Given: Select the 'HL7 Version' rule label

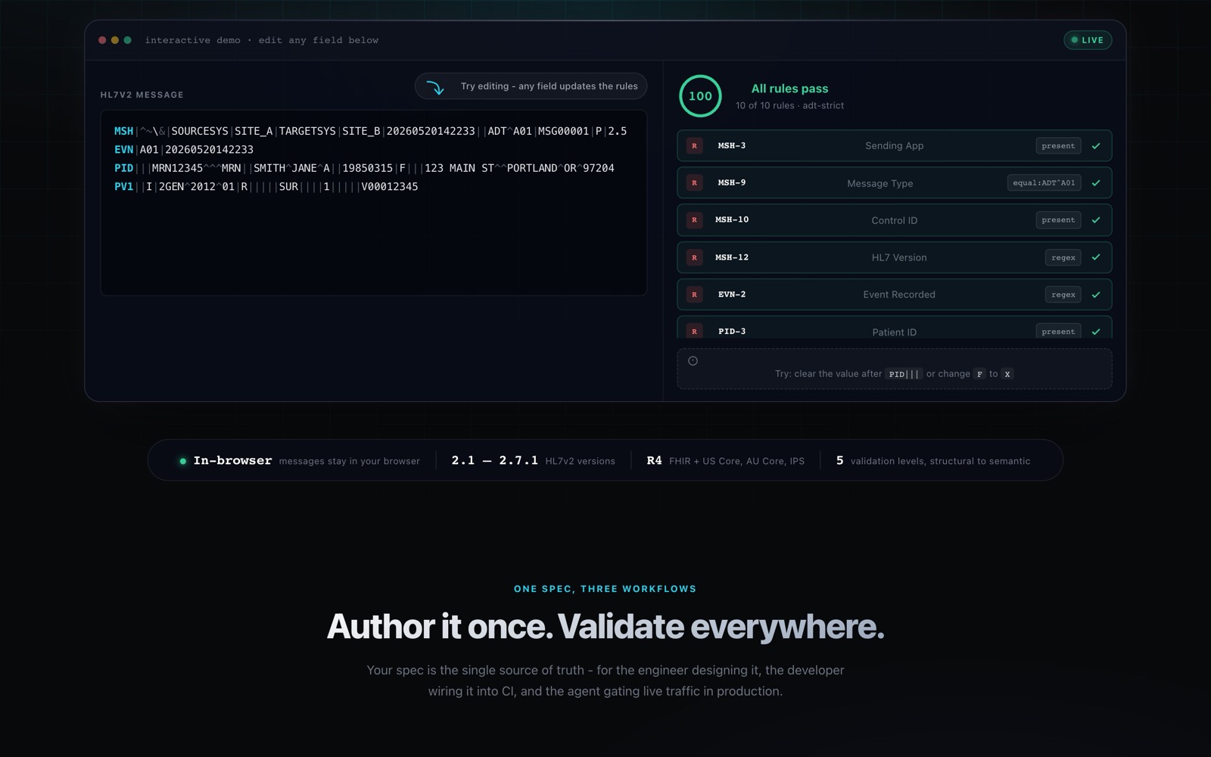Looking at the screenshot, I should click(x=899, y=257).
